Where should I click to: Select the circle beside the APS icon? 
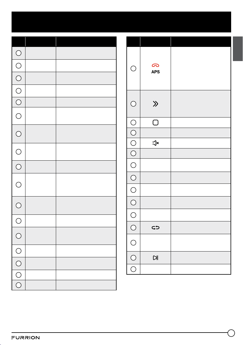coord(133,68)
